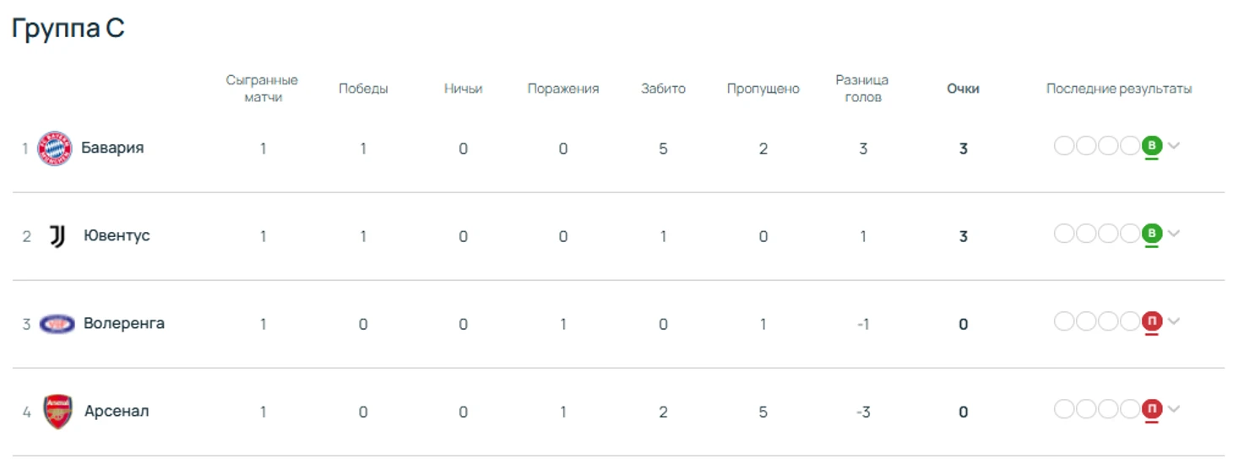Click the Bayern Munich club crest
The height and width of the screenshot is (474, 1233).
(56, 148)
